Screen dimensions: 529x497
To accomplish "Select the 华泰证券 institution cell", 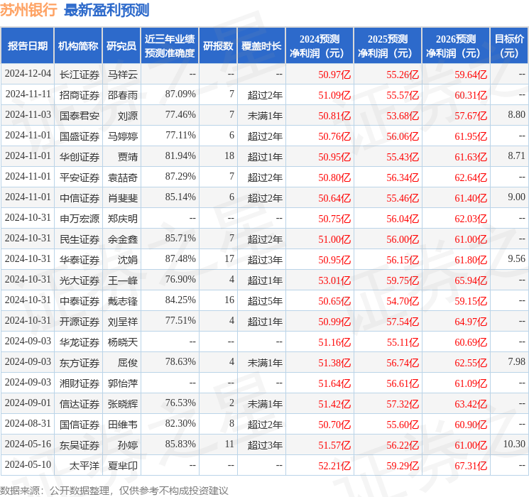I will coord(80,260).
